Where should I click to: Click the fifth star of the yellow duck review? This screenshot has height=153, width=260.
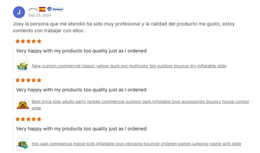(39, 41)
